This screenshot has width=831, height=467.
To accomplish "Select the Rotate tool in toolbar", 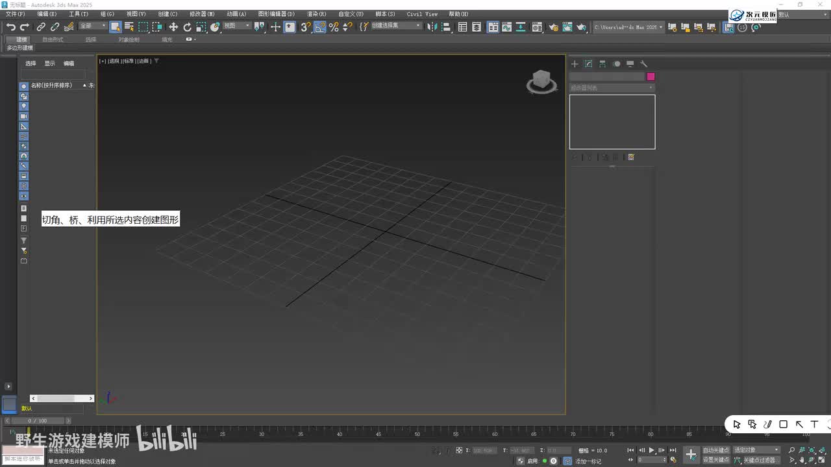I will coord(188,27).
